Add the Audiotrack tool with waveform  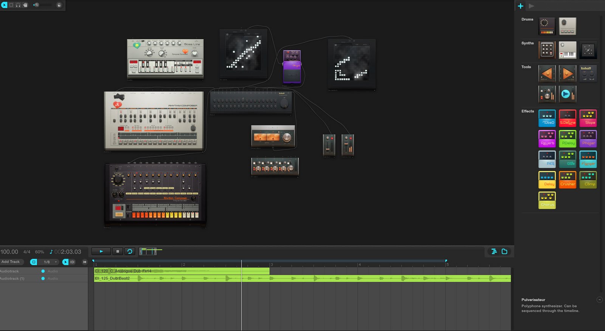pos(568,94)
